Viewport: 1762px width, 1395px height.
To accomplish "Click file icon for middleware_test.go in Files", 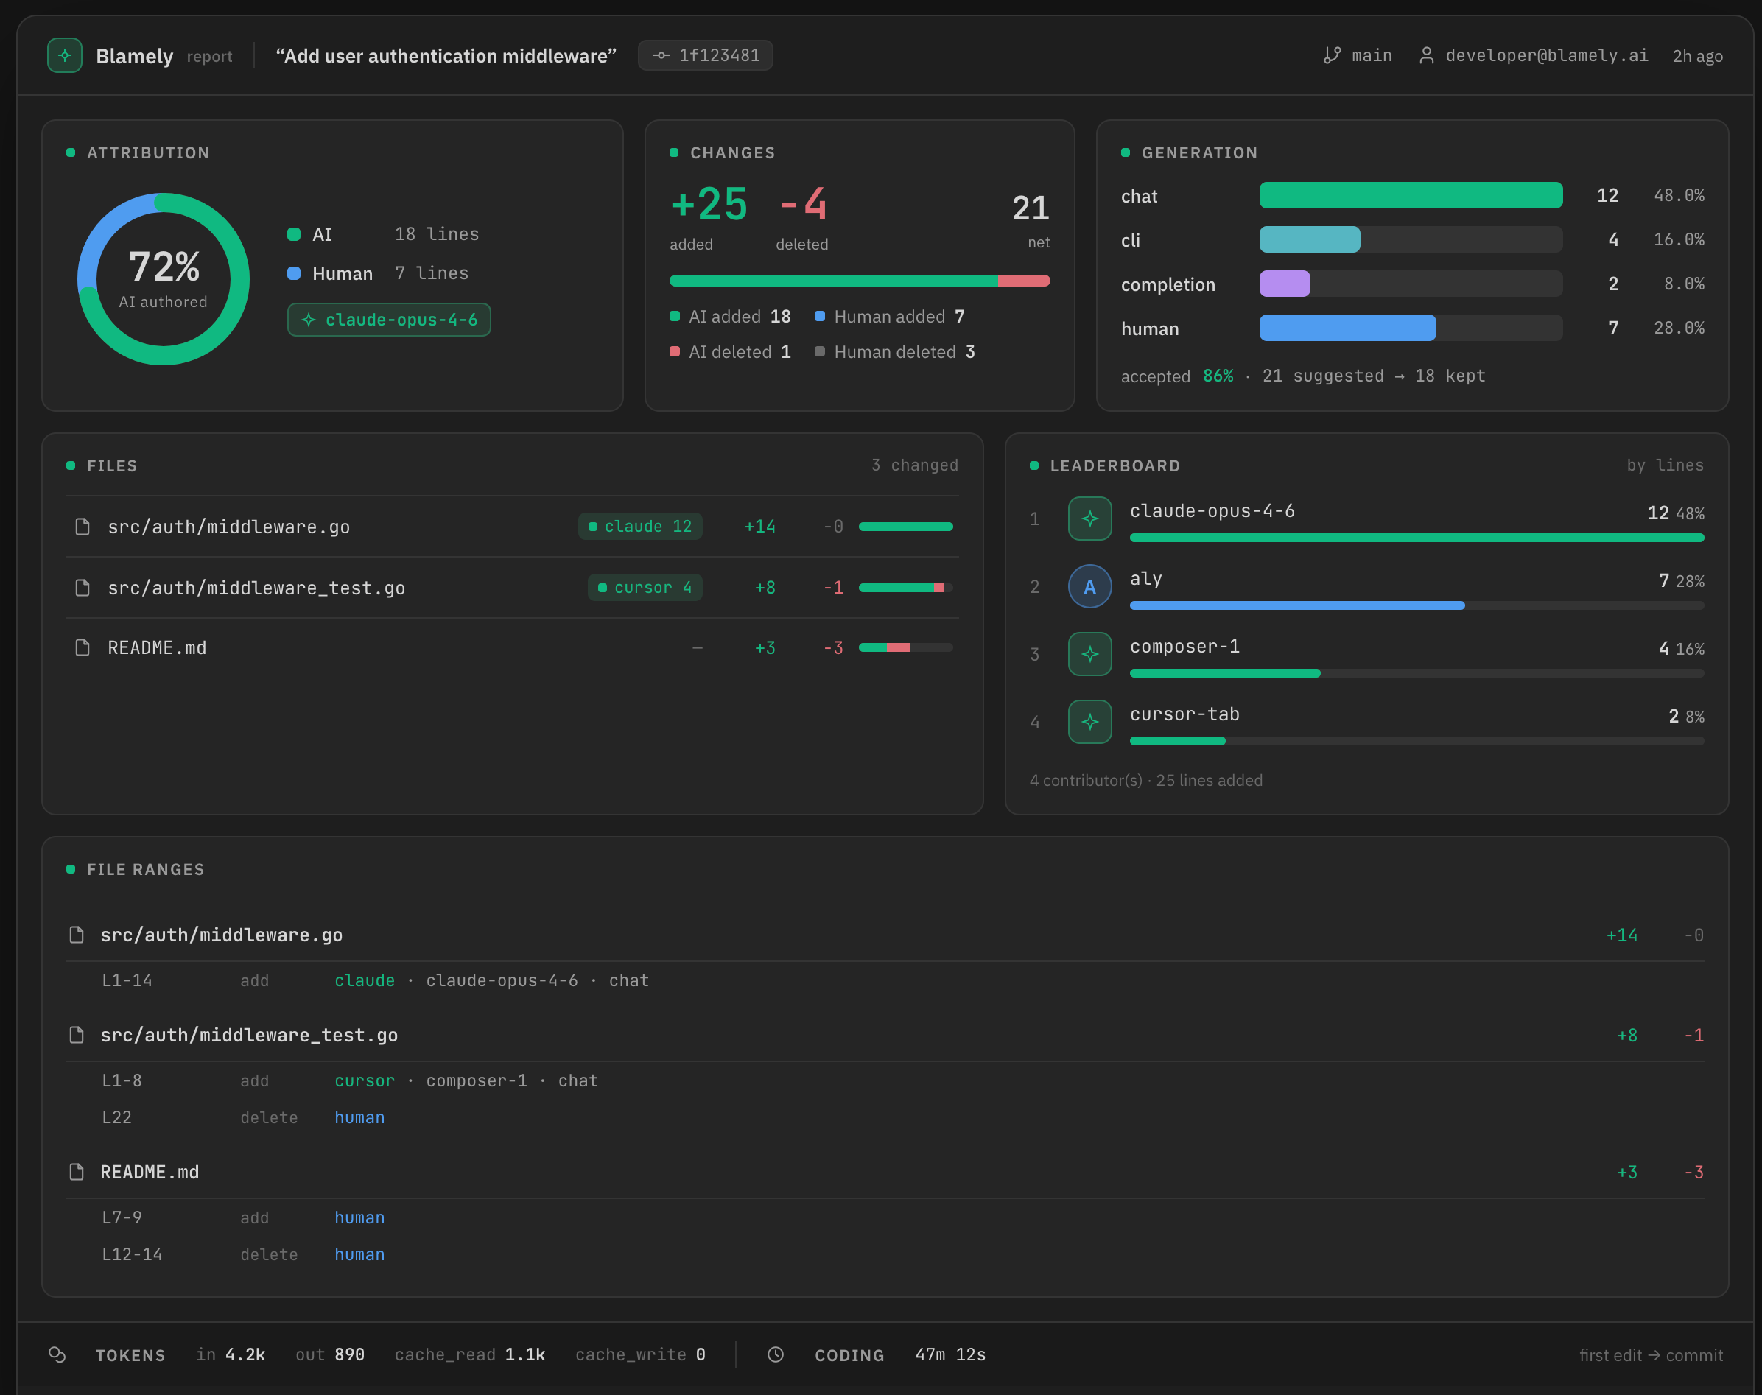I will tap(83, 587).
